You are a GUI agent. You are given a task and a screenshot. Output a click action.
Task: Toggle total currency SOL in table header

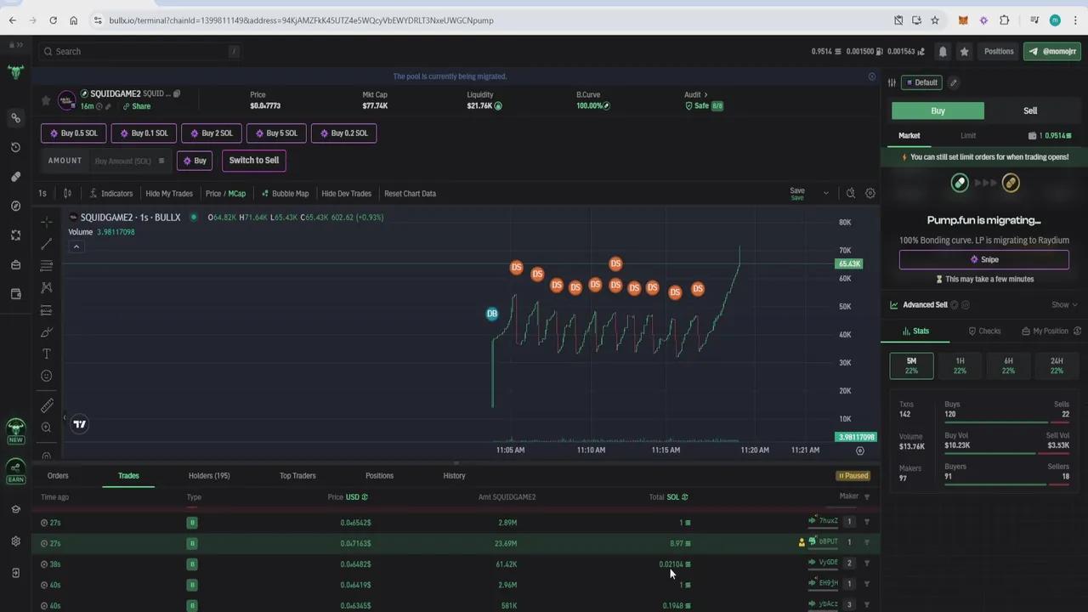click(x=677, y=497)
